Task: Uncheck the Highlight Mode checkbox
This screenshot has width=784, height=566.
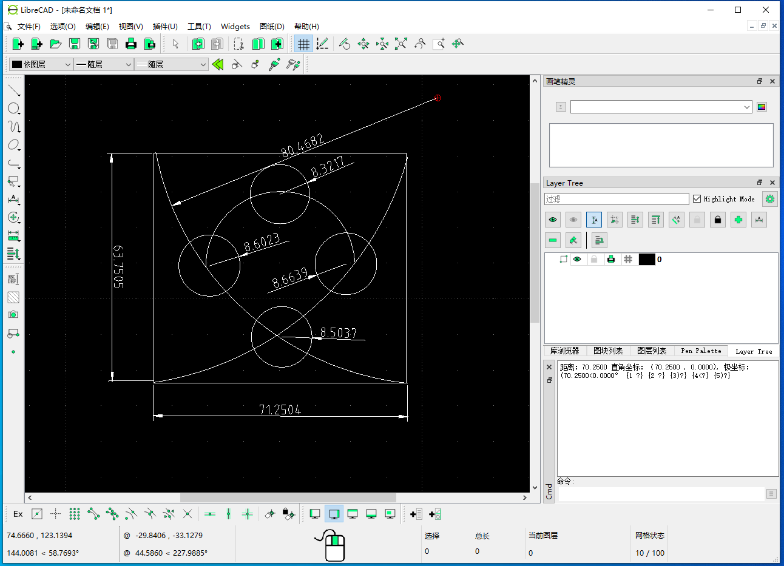Action: point(697,198)
